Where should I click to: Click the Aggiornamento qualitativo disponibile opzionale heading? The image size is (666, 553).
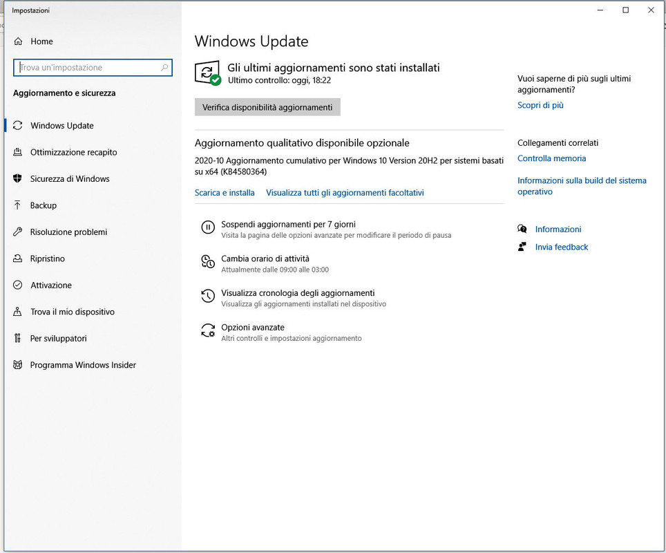coord(302,143)
